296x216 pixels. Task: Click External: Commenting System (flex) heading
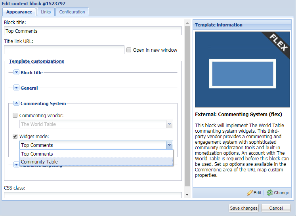point(239,115)
